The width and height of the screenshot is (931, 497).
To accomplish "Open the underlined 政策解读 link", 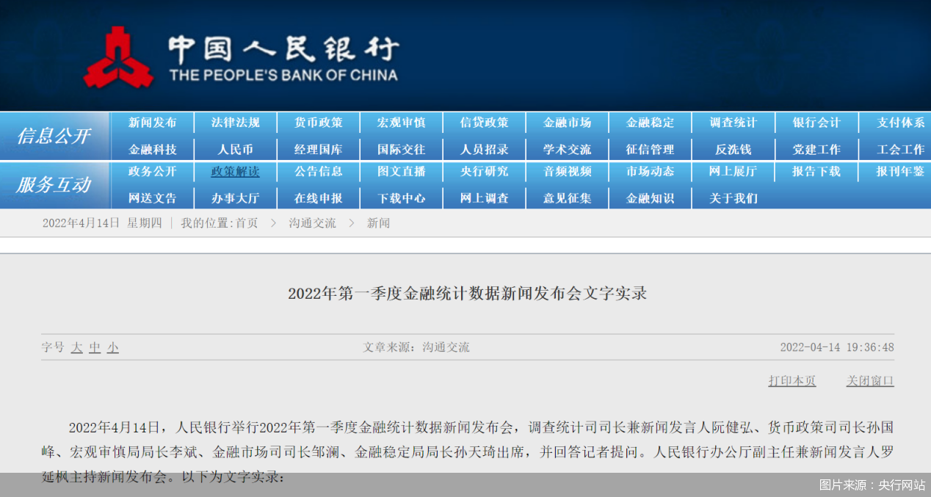I will coord(235,172).
